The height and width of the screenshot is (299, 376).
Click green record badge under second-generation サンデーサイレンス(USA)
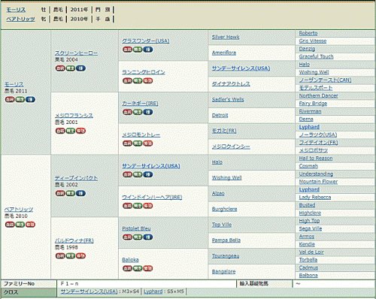click(138, 174)
